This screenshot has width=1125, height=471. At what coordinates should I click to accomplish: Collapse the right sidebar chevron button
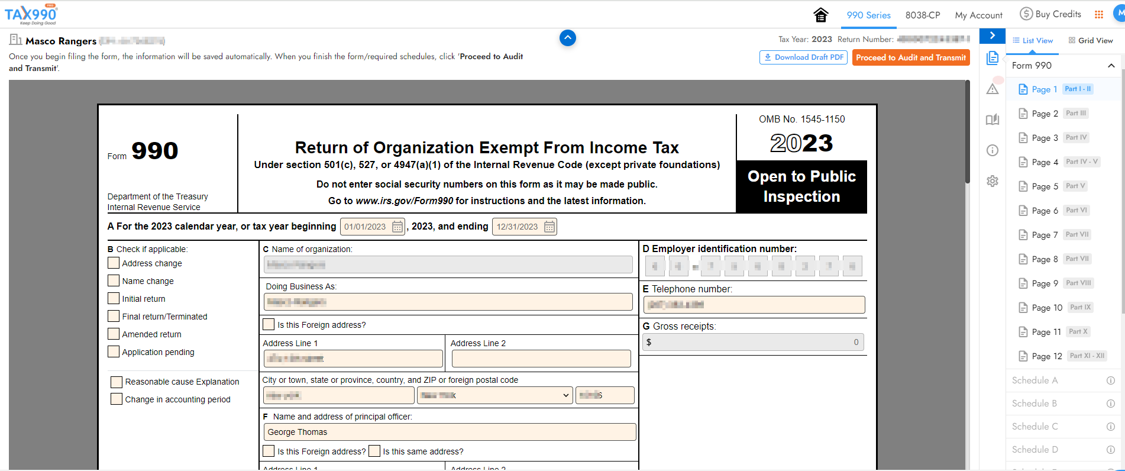[x=992, y=36]
